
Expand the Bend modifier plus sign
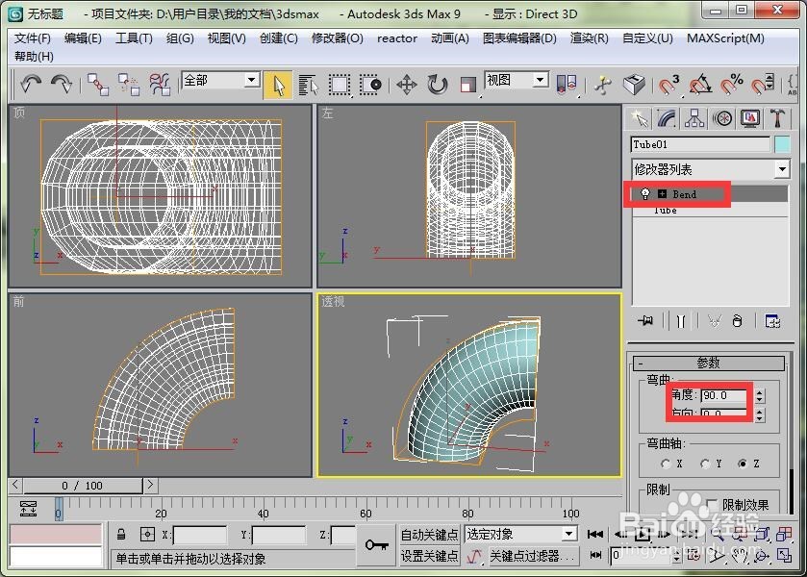click(x=662, y=194)
